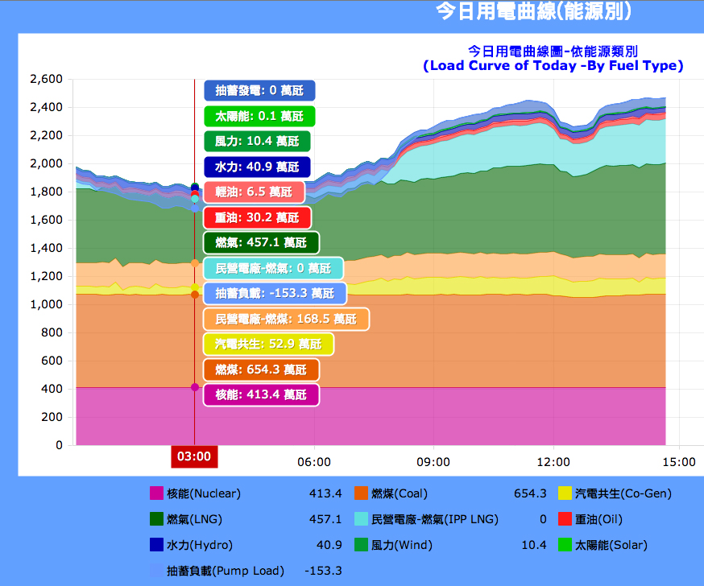Viewport: 704px width, 586px height.
Task: Toggle the 燃氣(LNG) legend label
Action: click(x=194, y=519)
